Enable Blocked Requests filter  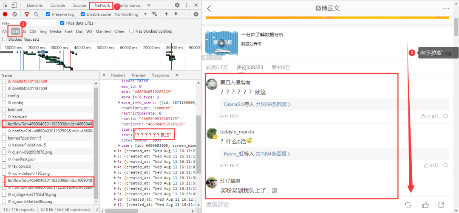click(x=4, y=39)
